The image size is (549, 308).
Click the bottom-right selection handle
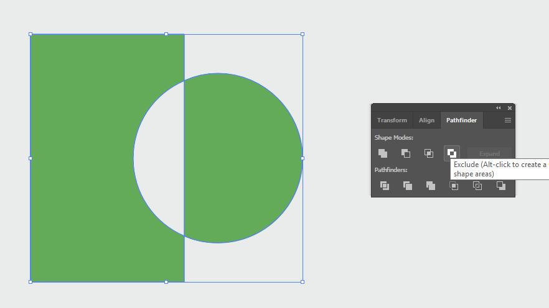click(x=303, y=282)
